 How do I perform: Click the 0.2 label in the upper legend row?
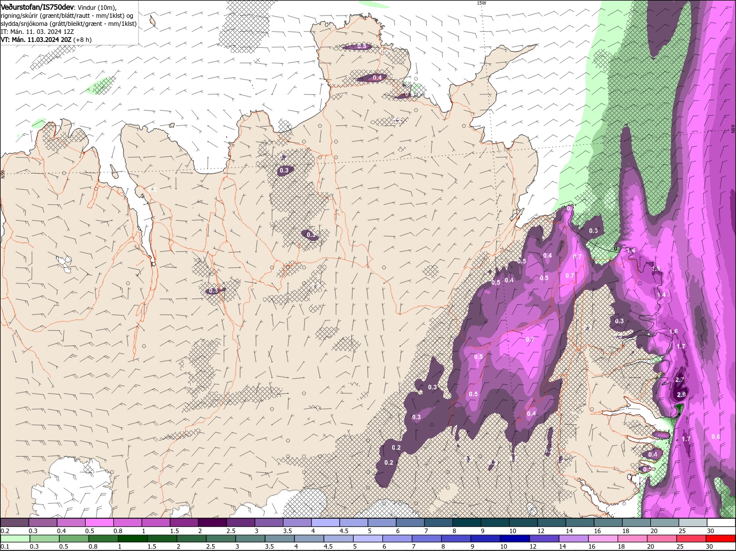point(5,530)
